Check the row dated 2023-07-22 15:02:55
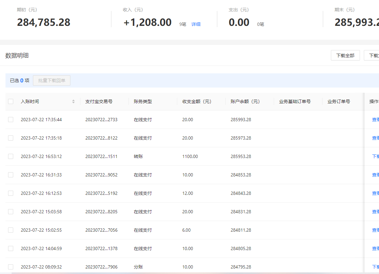The image size is (379, 274). 11,230
